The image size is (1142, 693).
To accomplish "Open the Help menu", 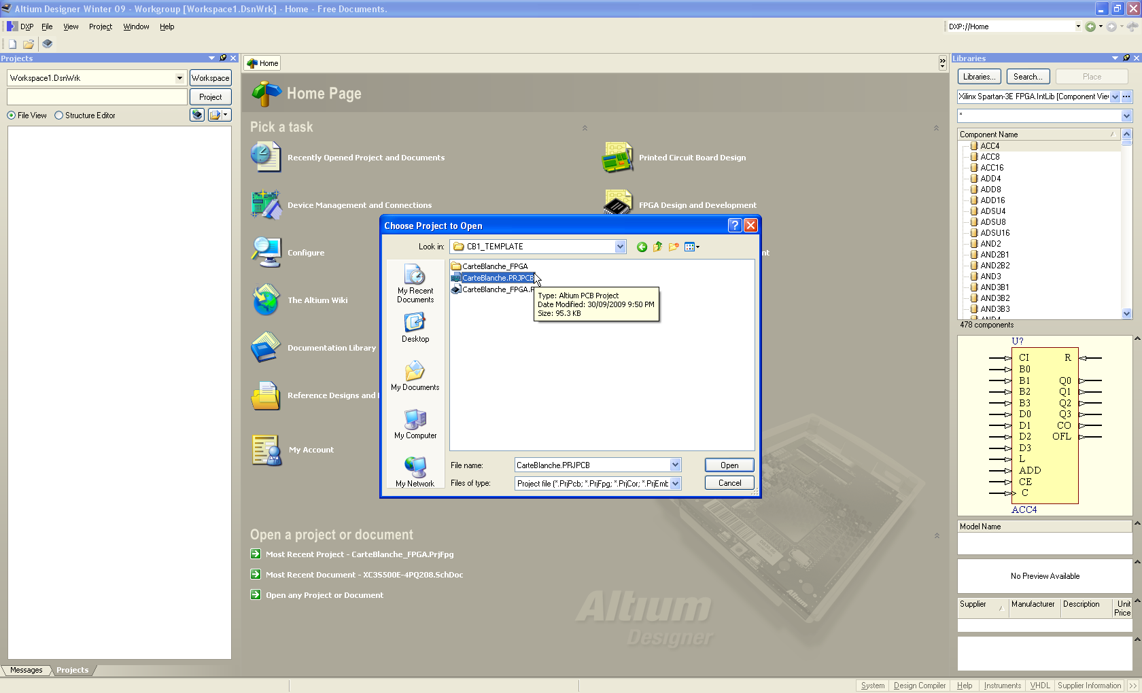I will coord(167,26).
